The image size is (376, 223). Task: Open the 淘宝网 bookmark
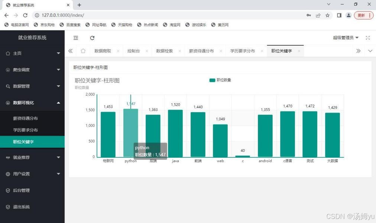pyautogui.click(x=172, y=24)
